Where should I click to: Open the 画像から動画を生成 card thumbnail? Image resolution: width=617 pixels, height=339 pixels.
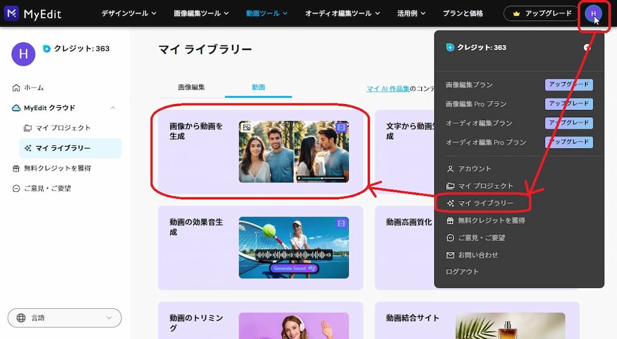pos(294,151)
